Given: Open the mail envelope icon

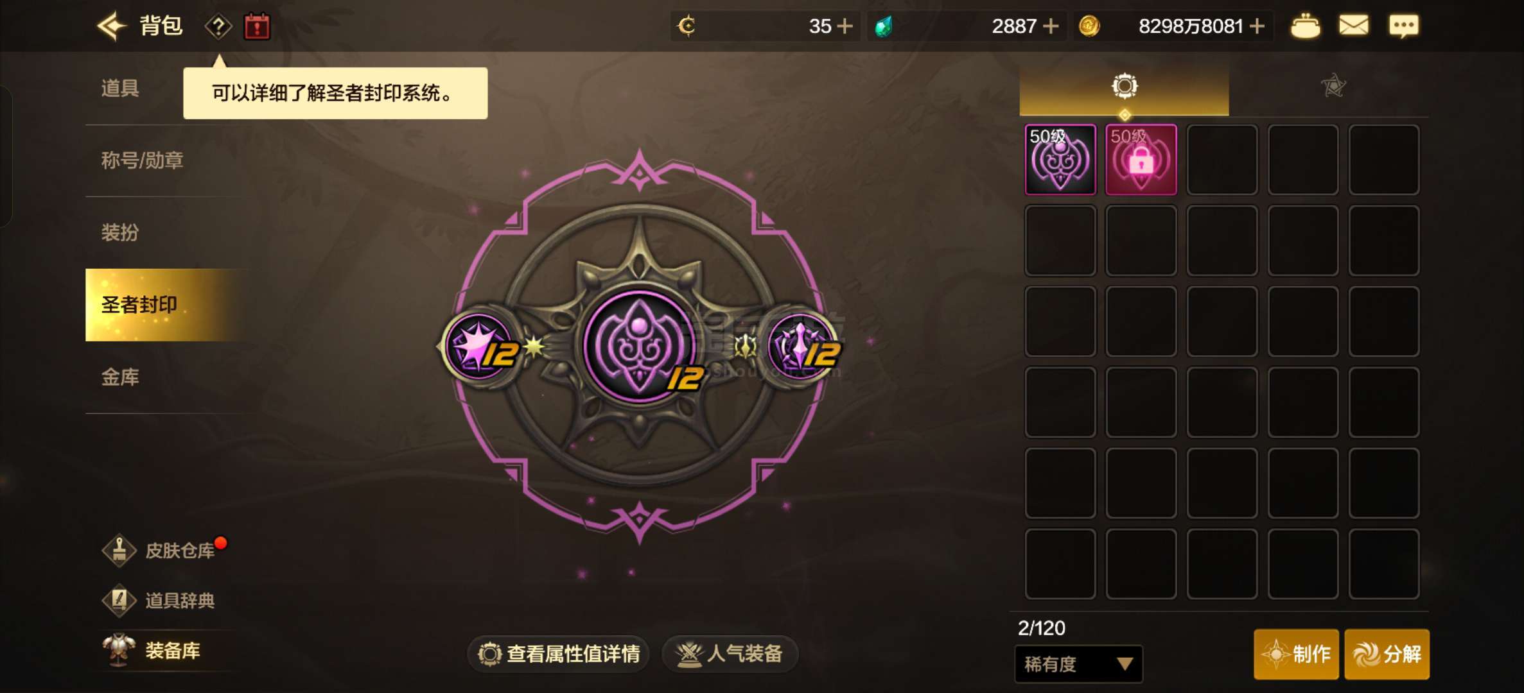Looking at the screenshot, I should point(1353,26).
